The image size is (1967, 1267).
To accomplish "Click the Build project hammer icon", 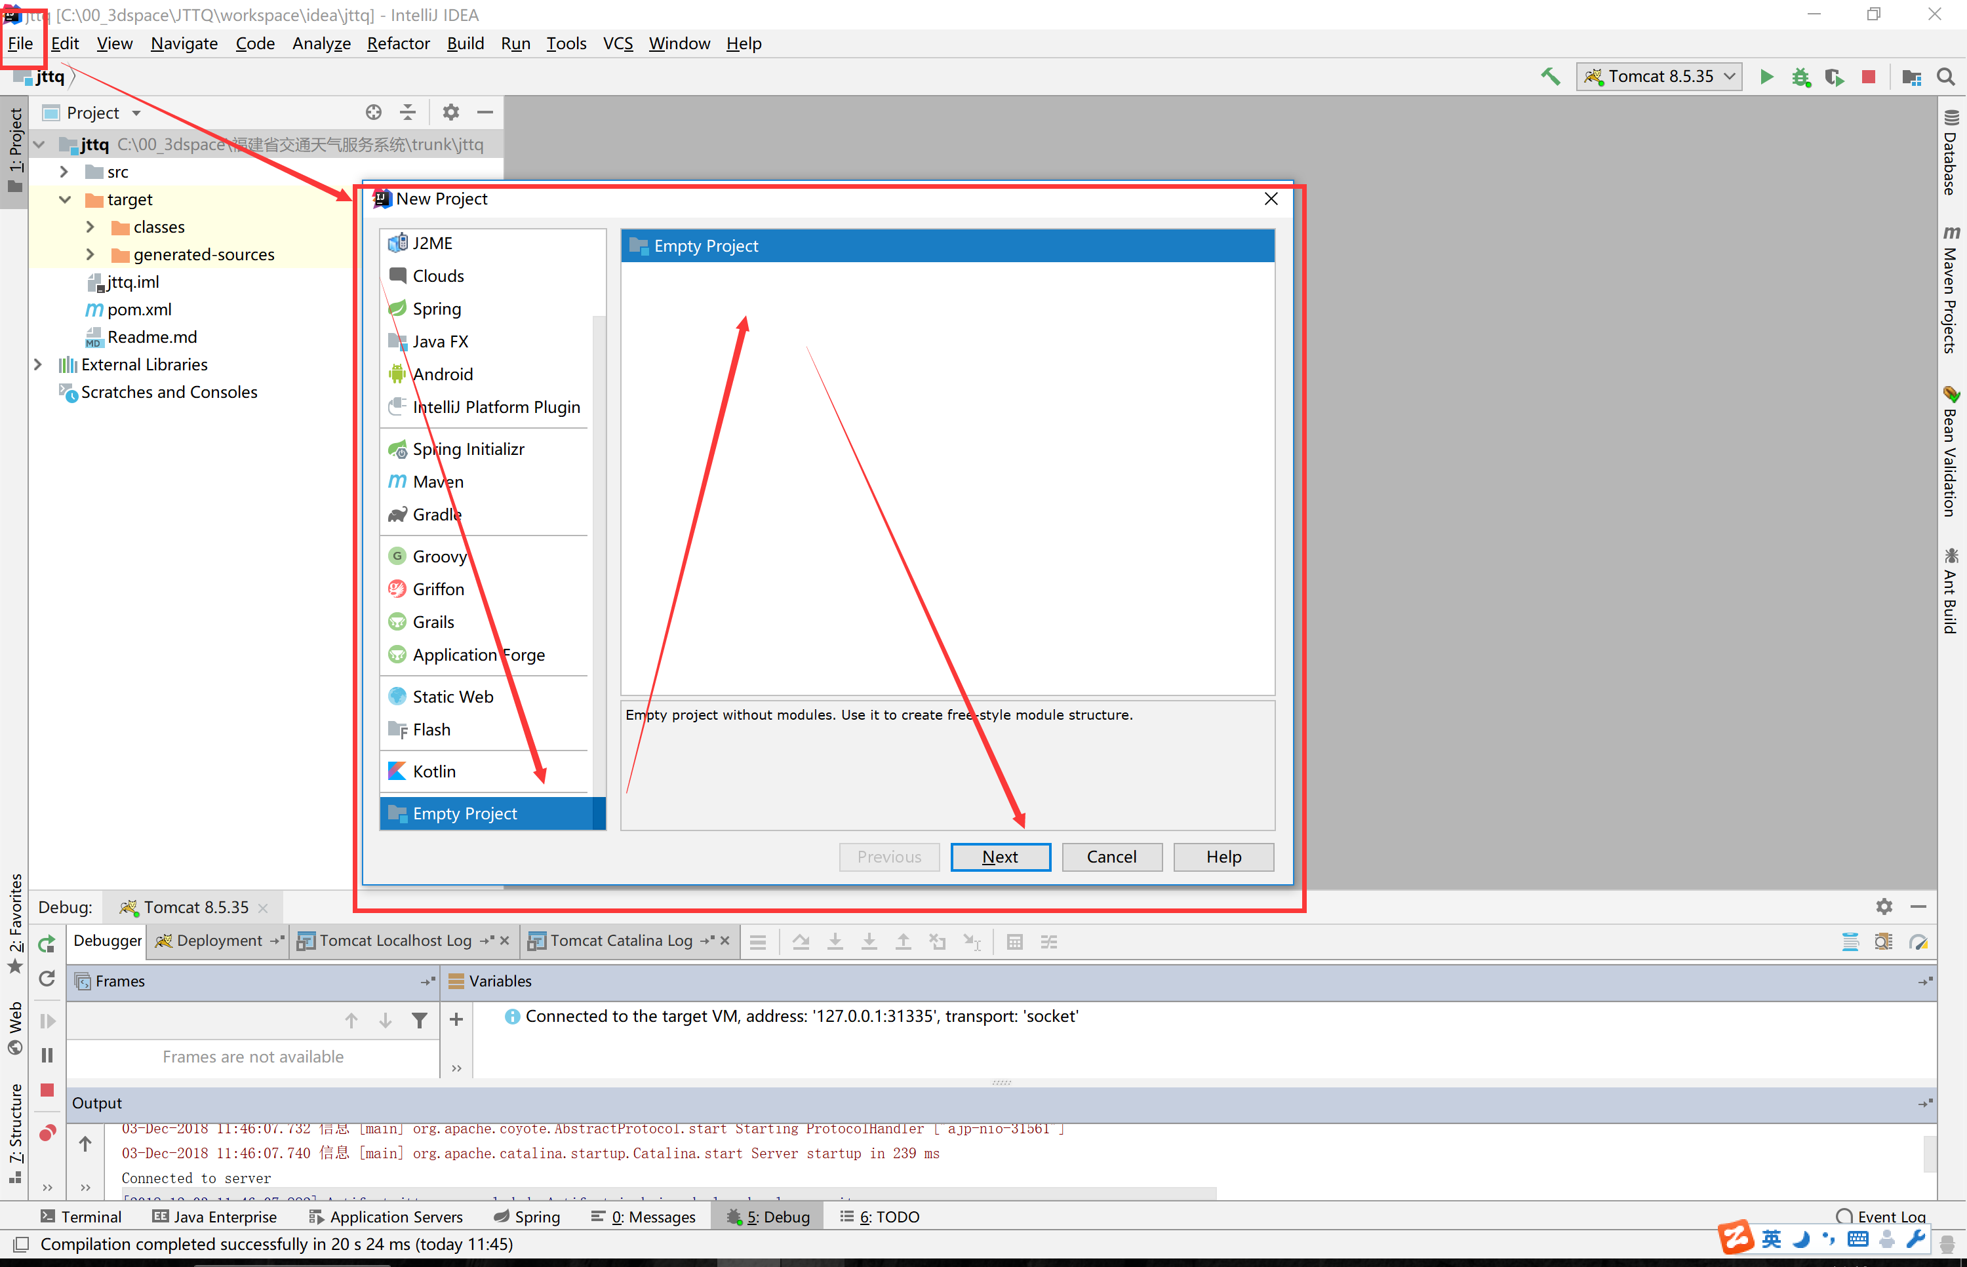I will pyautogui.click(x=1551, y=77).
